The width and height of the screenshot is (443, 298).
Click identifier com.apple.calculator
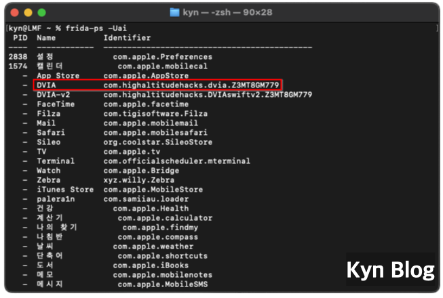[165, 218]
